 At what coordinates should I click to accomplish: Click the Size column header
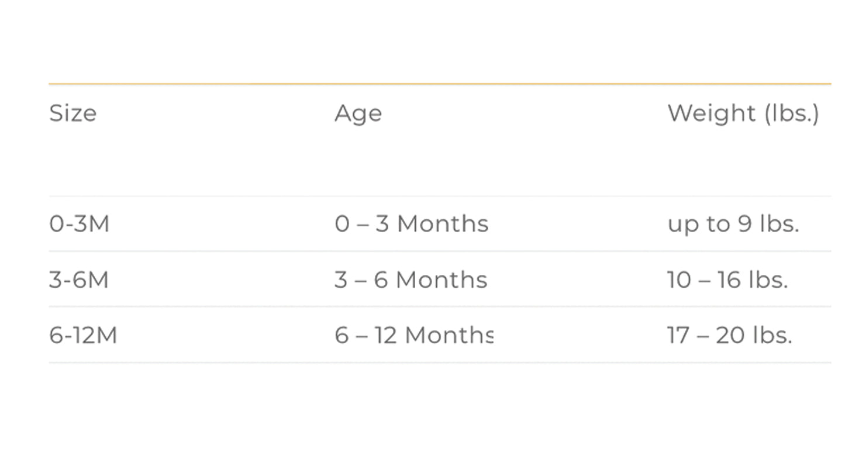73,113
